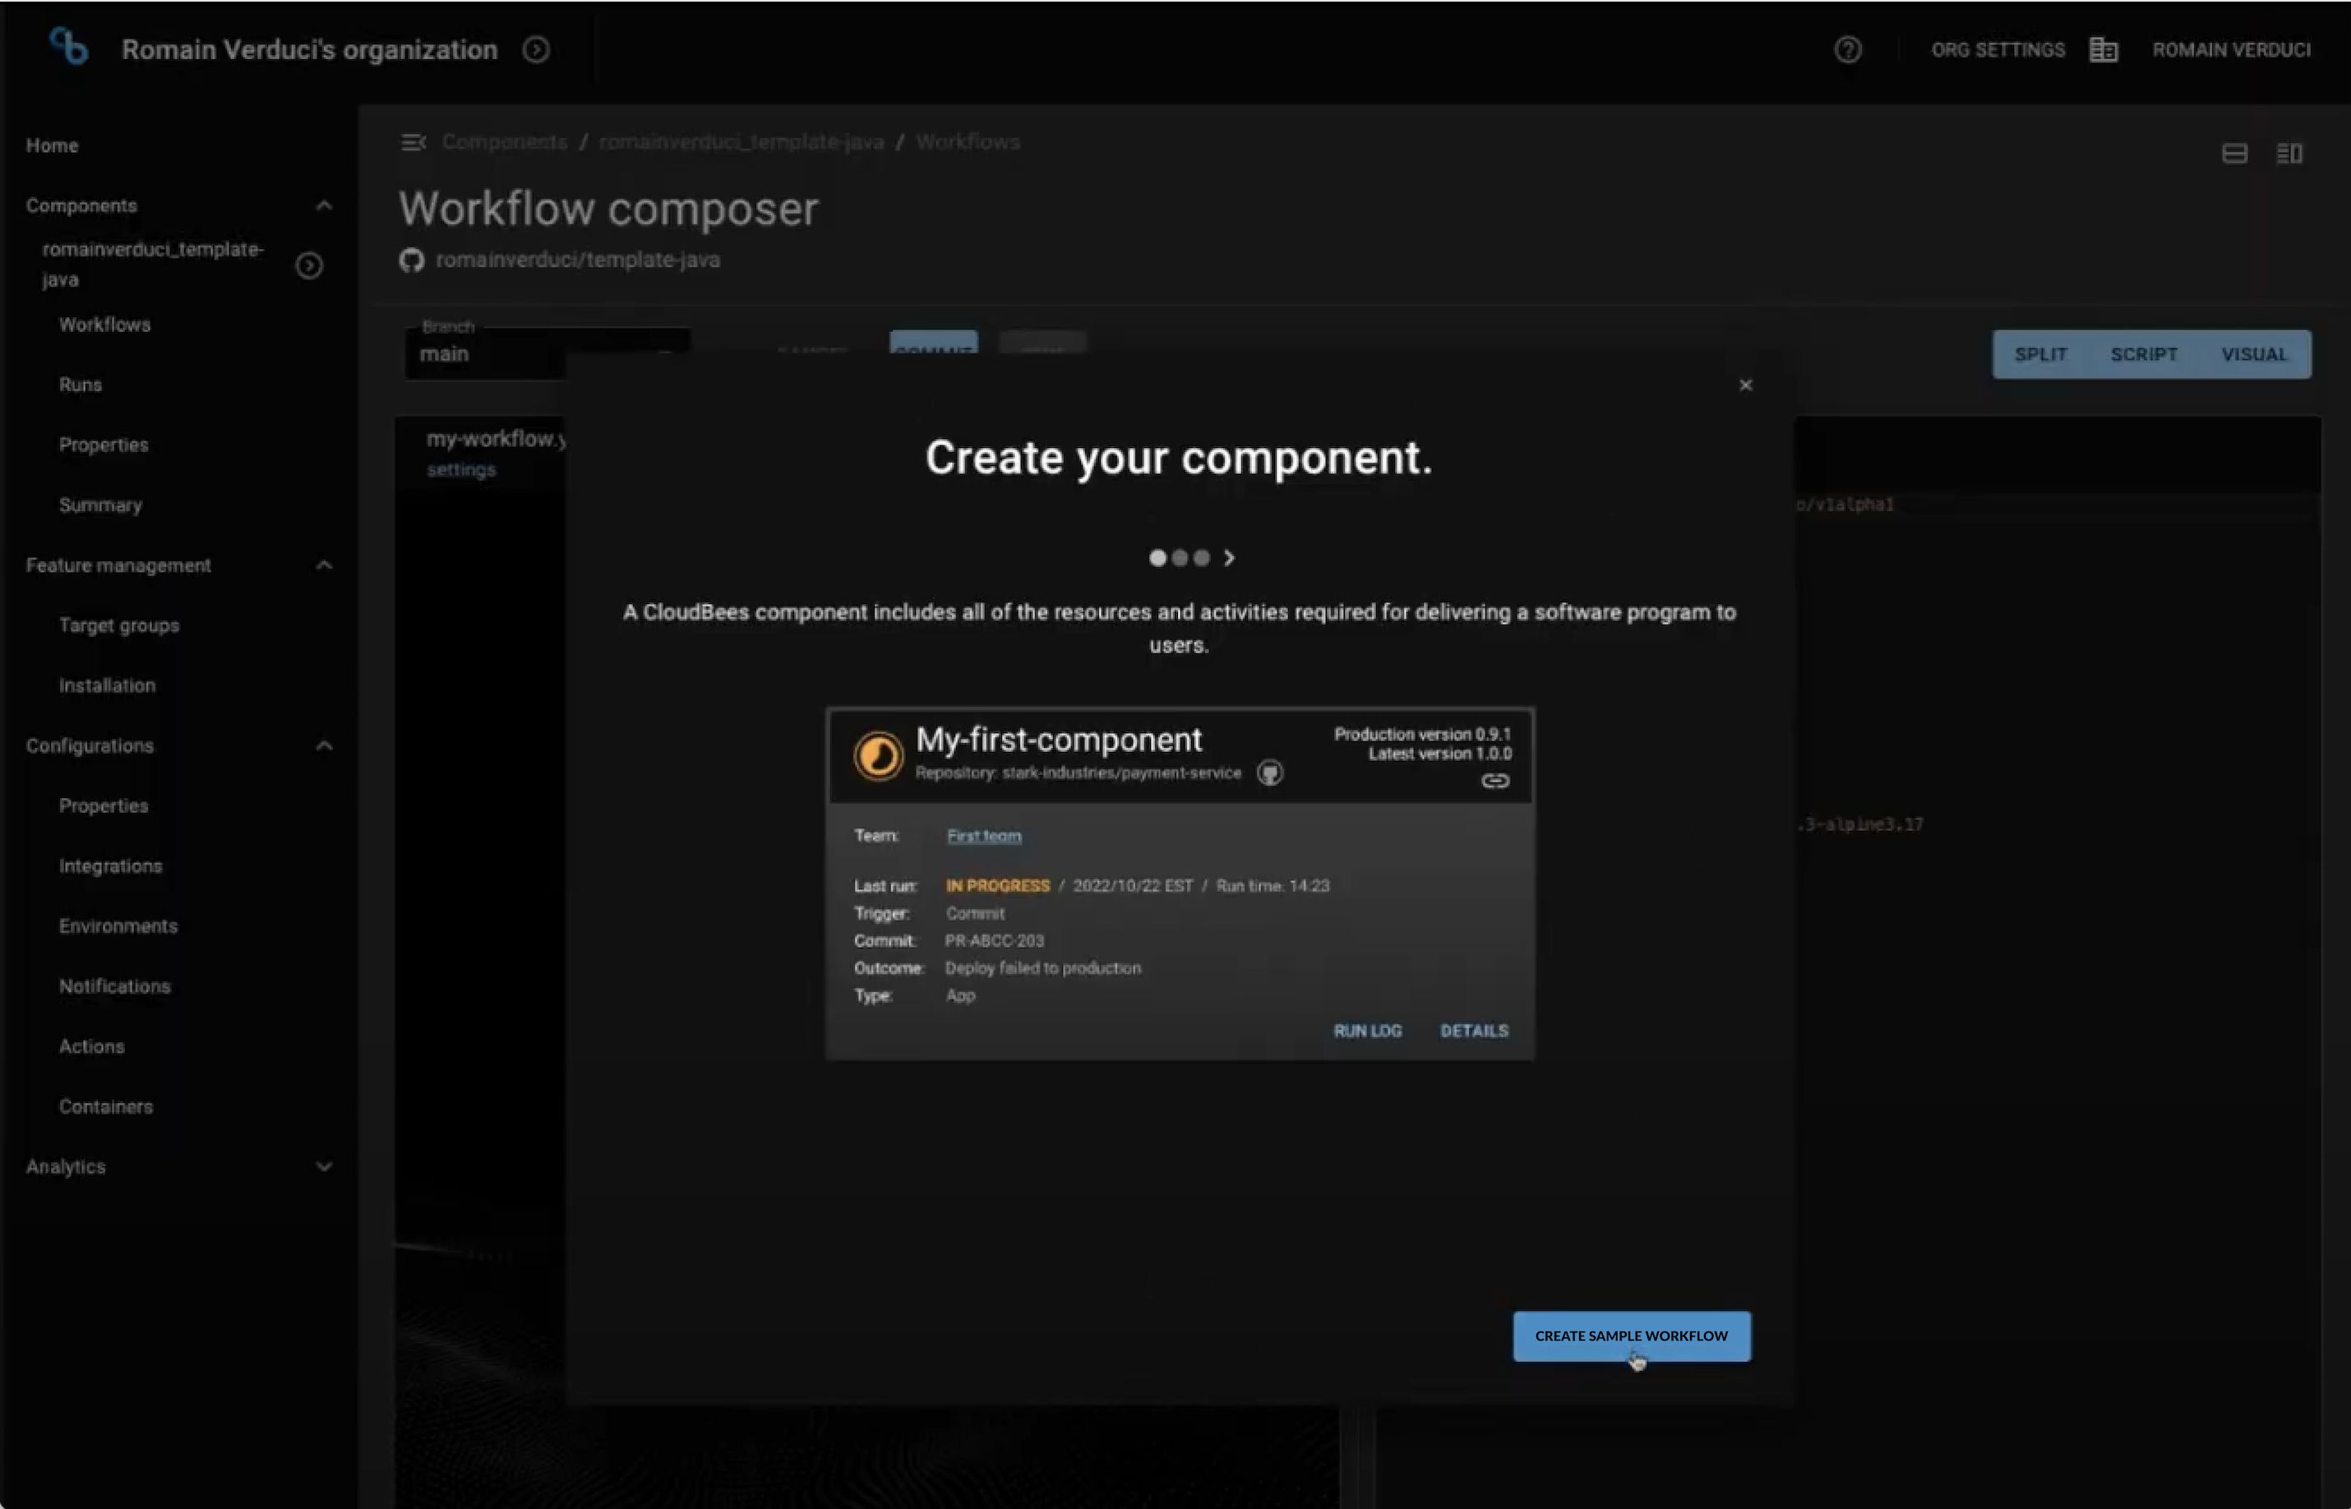Viewport: 2351px width, 1509px height.
Task: Select the side panel layout icon
Action: [2291, 152]
